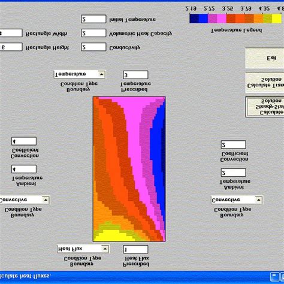Click the Prescribed Heat Flux label
This screenshot has width=284, height=284.
click(136, 261)
